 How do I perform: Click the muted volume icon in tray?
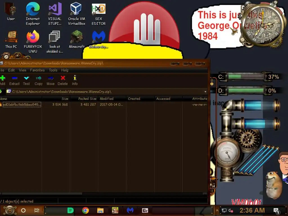(x=231, y=210)
